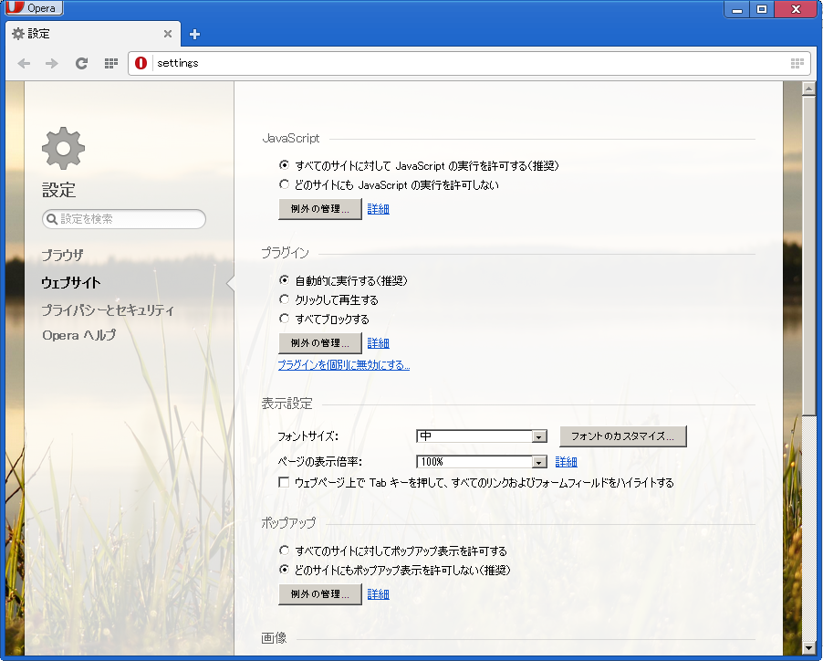Allow popups on all sites radio
Screen dimensions: 823x661
(284, 551)
